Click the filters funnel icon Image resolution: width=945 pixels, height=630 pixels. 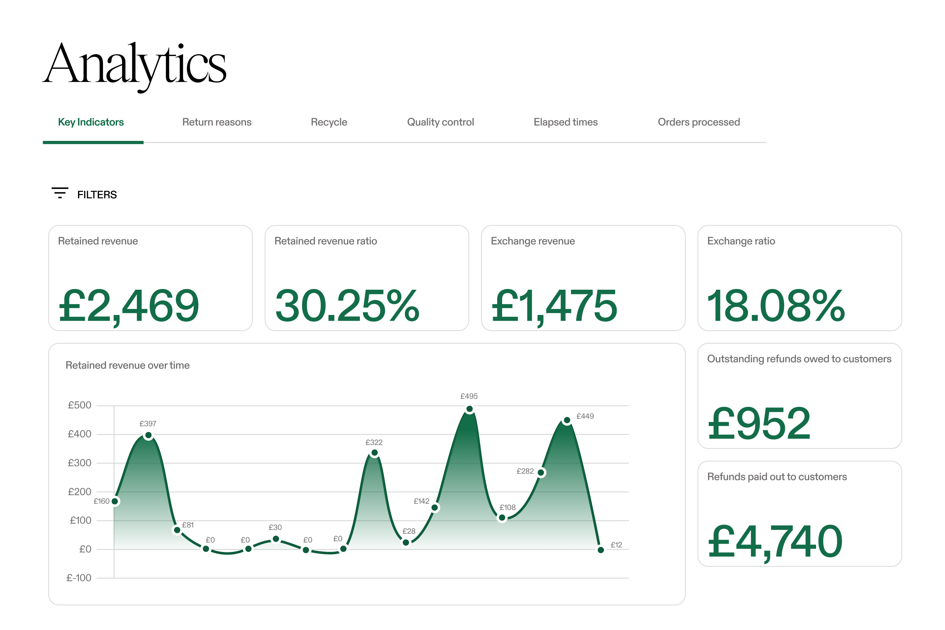point(60,193)
